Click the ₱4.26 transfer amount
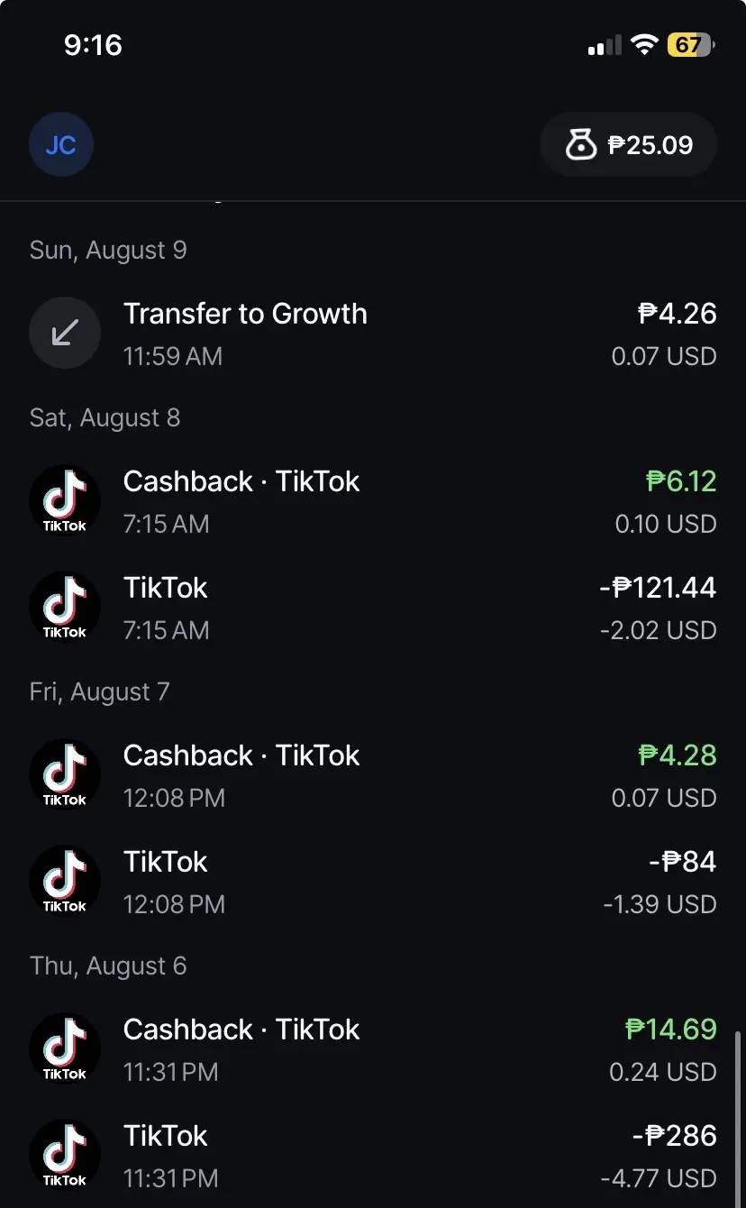Screen dimensions: 746x1208 click(x=678, y=314)
